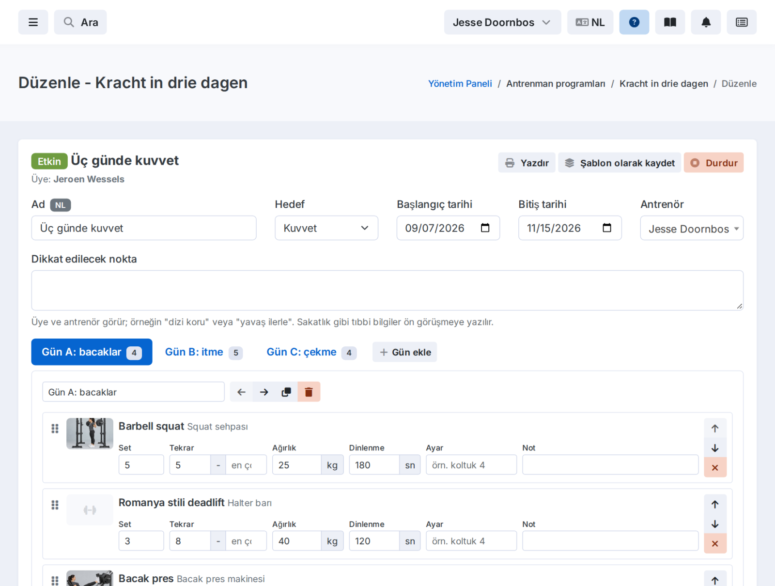Move day right with arrow icon
The image size is (775, 586).
coord(264,392)
